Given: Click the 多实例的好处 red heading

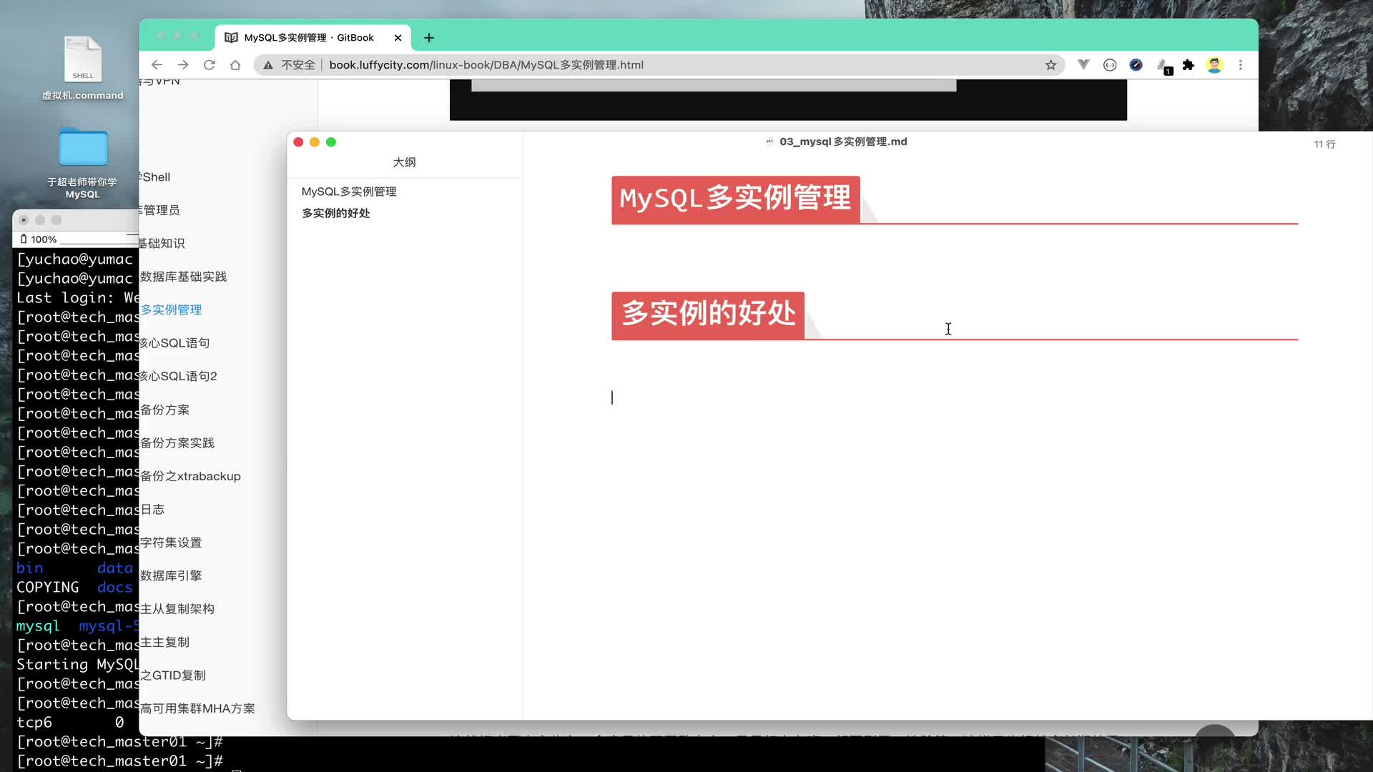Looking at the screenshot, I should click(708, 315).
